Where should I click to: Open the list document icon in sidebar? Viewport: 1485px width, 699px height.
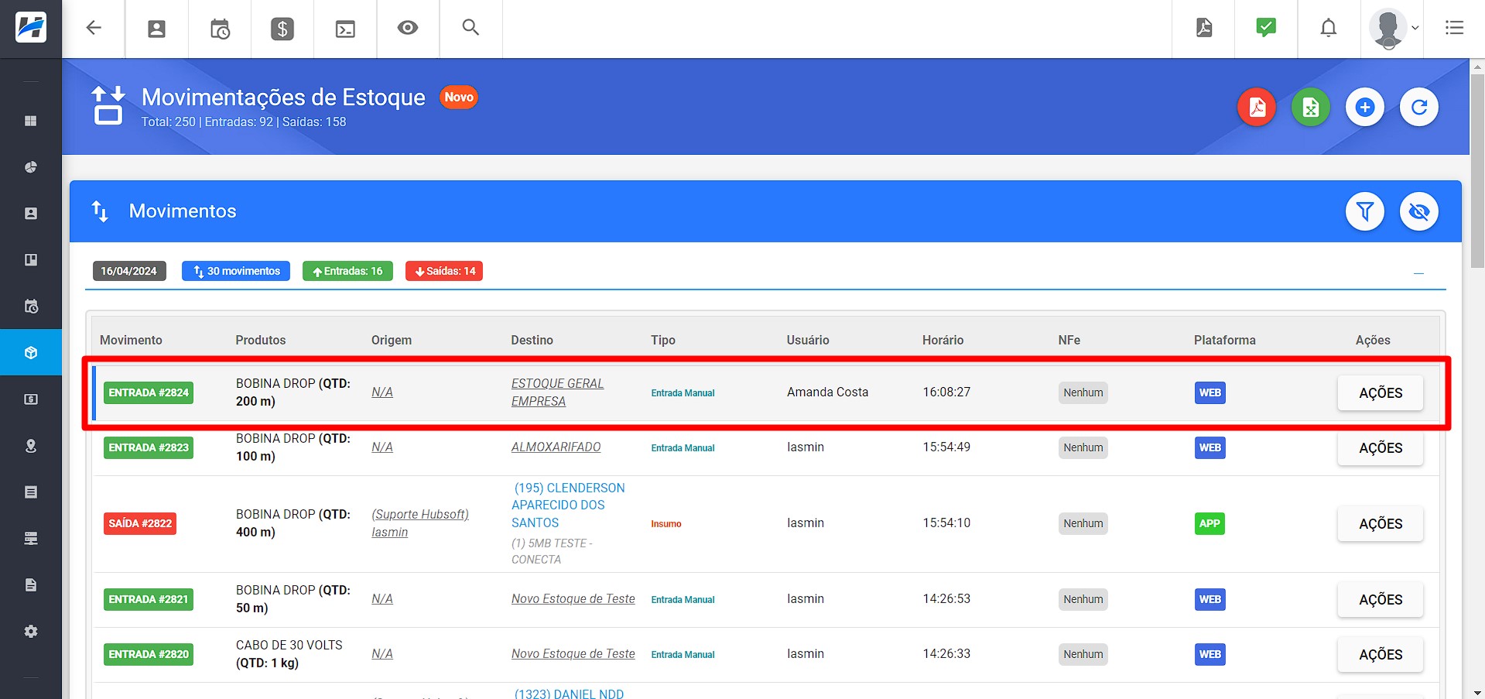(x=31, y=492)
